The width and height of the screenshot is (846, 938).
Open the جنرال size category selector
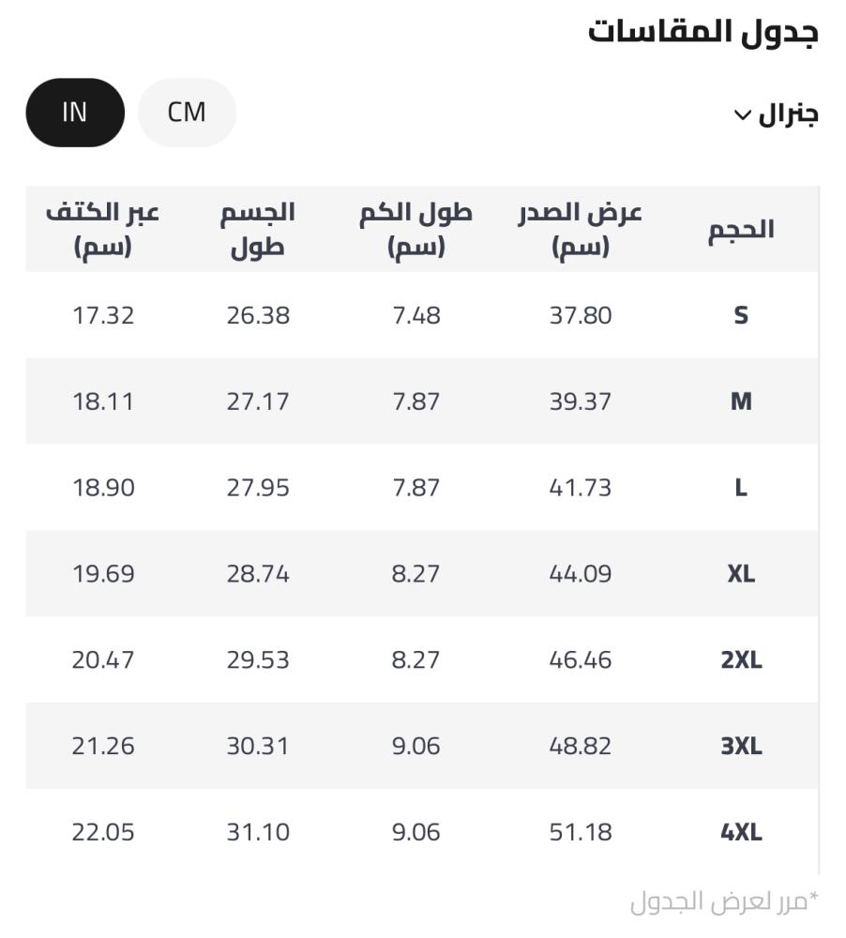click(776, 113)
